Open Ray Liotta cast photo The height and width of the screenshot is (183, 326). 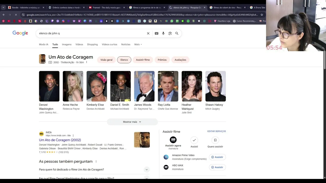coord(168,86)
